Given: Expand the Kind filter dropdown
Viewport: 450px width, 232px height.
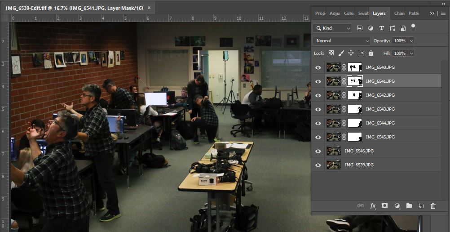Looking at the screenshot, I should 333,28.
